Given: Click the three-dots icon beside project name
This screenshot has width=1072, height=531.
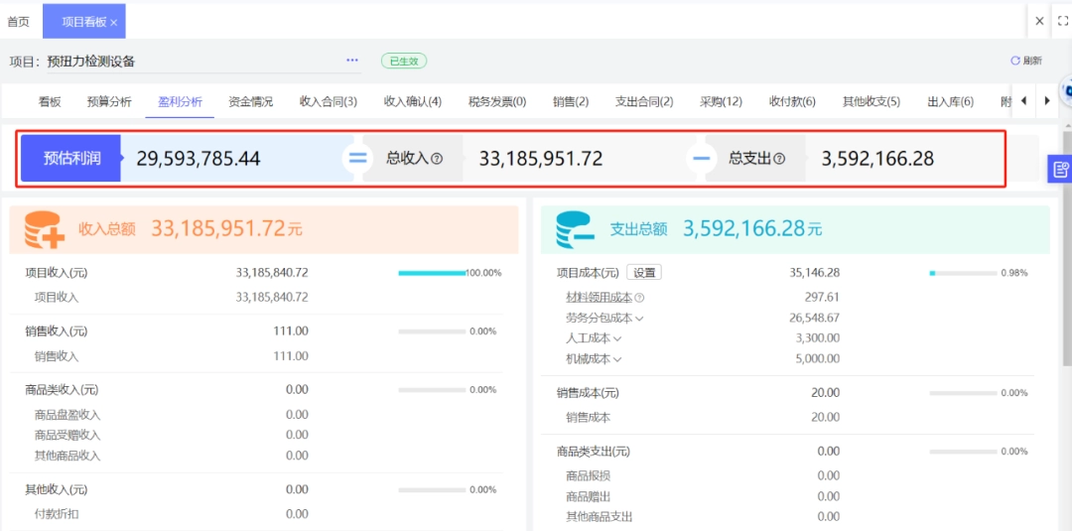Looking at the screenshot, I should point(352,61).
